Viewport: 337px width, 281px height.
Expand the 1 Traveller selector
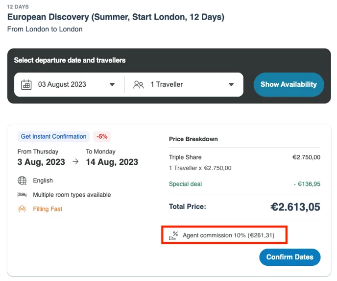[184, 84]
